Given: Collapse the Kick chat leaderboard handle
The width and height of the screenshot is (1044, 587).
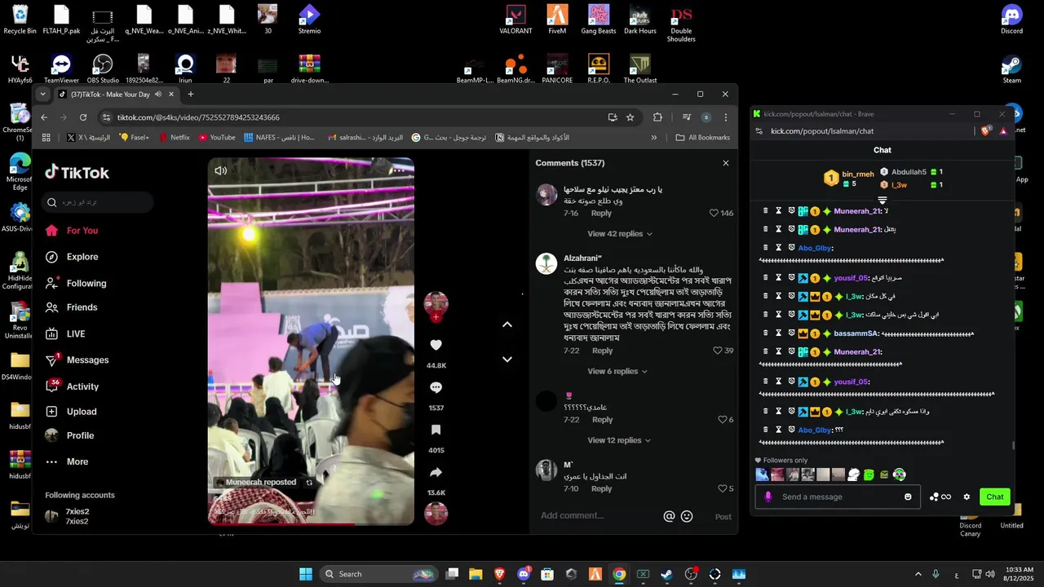Looking at the screenshot, I should 883,200.
